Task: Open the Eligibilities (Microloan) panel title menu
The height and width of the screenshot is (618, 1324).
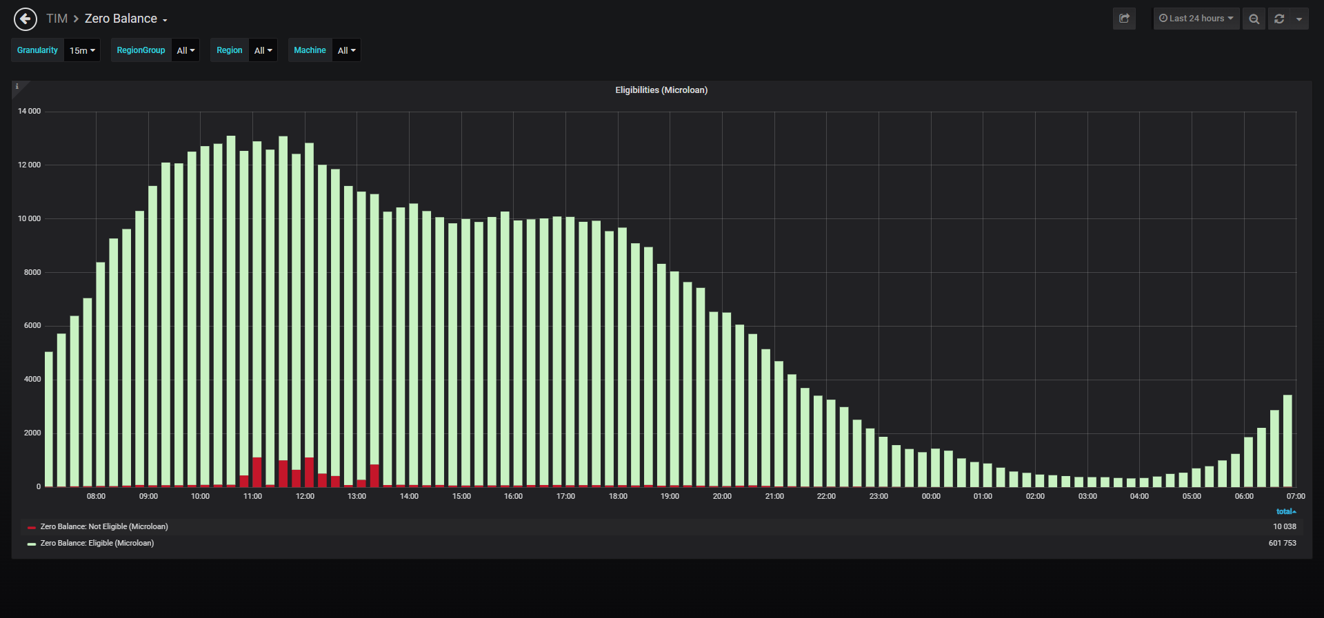Action: coord(661,90)
